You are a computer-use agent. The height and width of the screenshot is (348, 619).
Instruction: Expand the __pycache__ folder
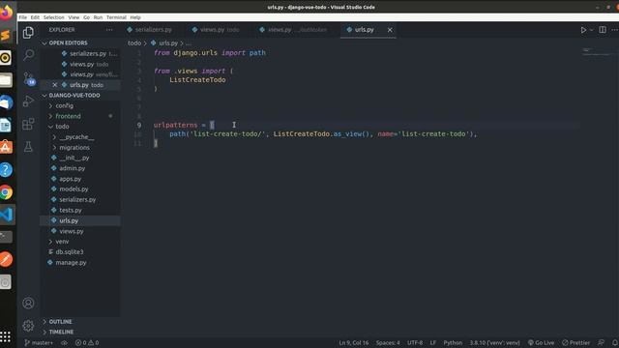76,137
